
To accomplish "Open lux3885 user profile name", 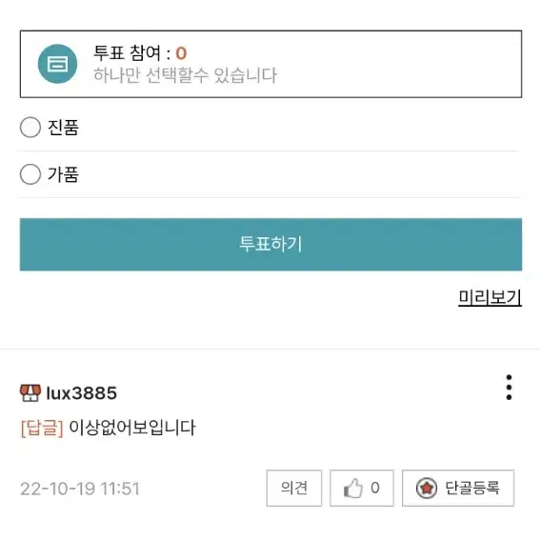I will [81, 393].
